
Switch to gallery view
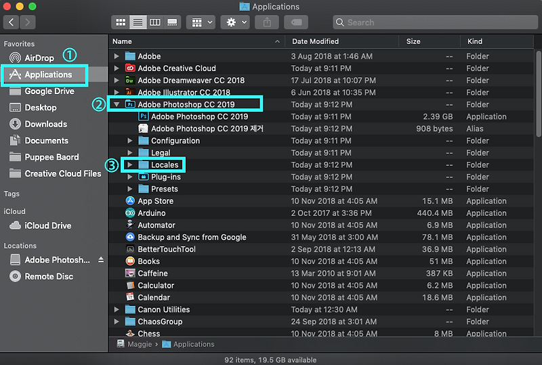(172, 22)
